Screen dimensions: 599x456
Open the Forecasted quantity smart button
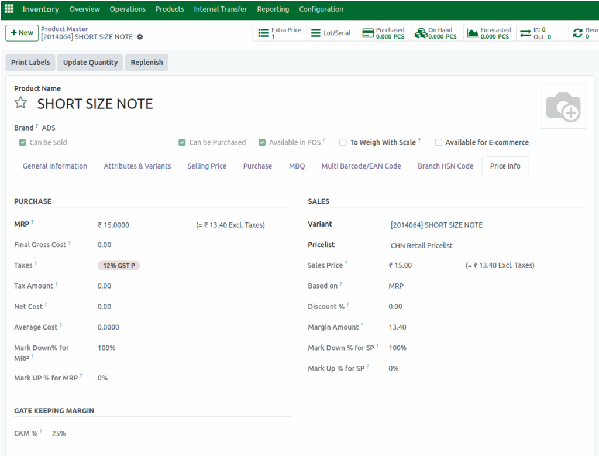[x=489, y=32]
